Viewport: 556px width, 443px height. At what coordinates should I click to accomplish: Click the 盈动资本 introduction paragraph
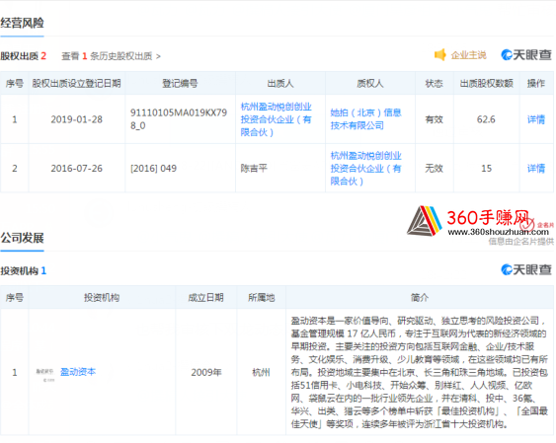(419, 372)
